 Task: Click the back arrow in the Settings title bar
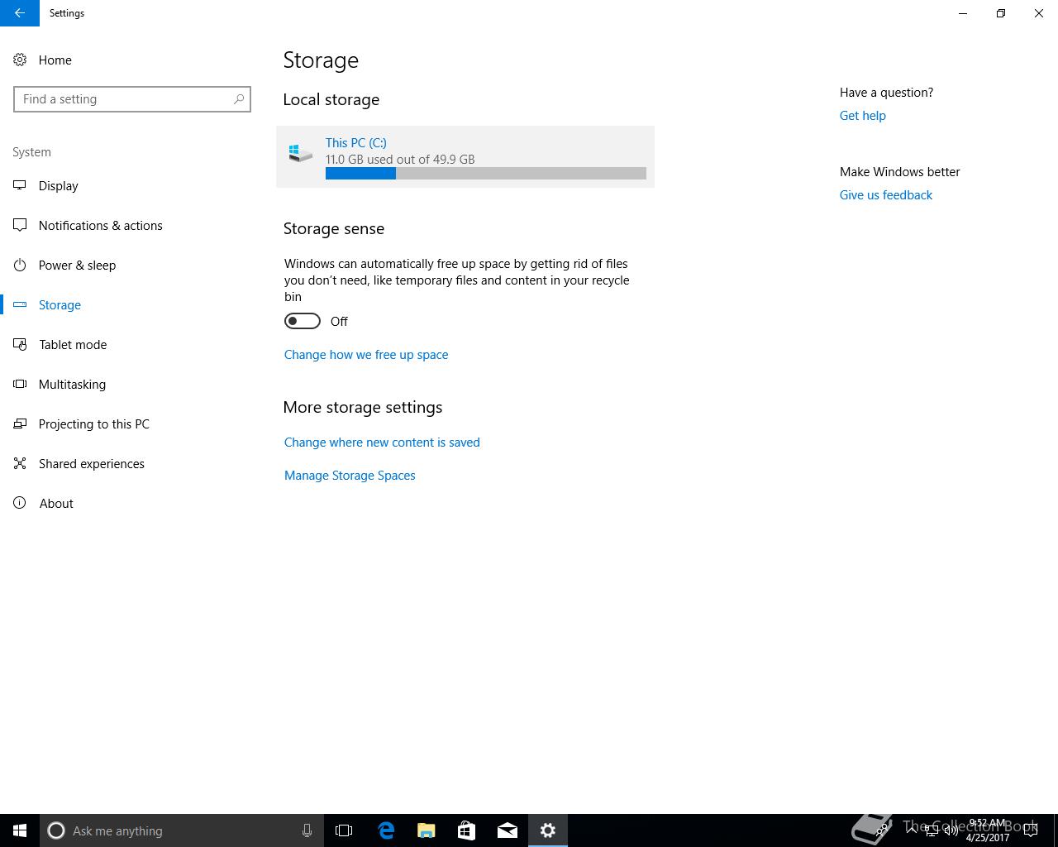coord(20,13)
